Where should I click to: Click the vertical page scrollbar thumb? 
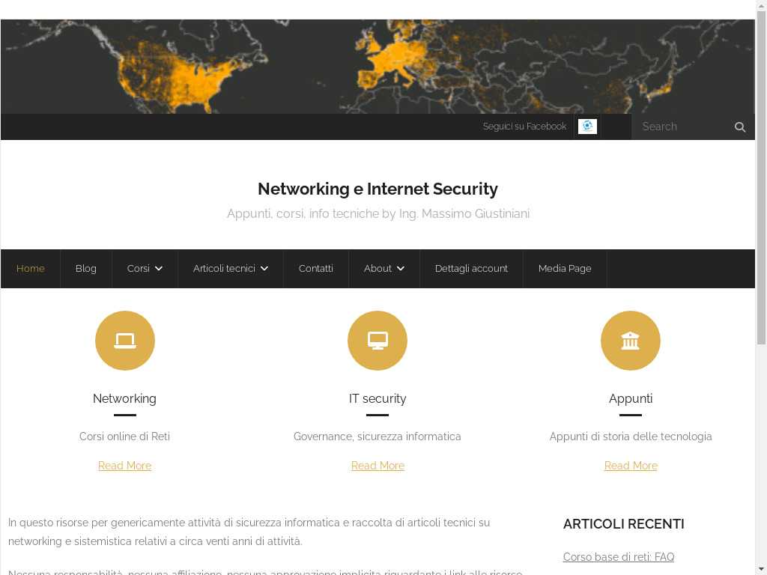tap(761, 177)
